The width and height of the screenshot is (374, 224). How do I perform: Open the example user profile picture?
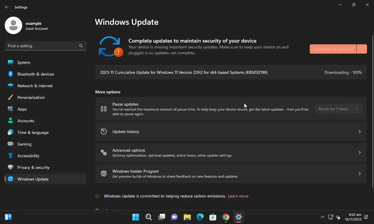click(13, 25)
